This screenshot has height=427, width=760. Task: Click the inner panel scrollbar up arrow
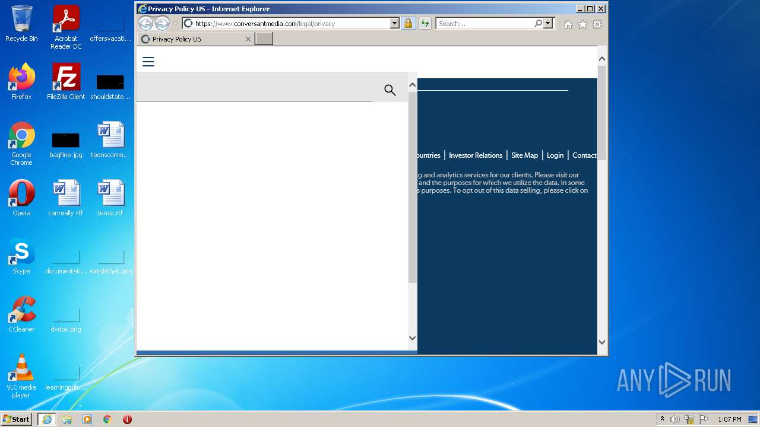click(x=413, y=85)
